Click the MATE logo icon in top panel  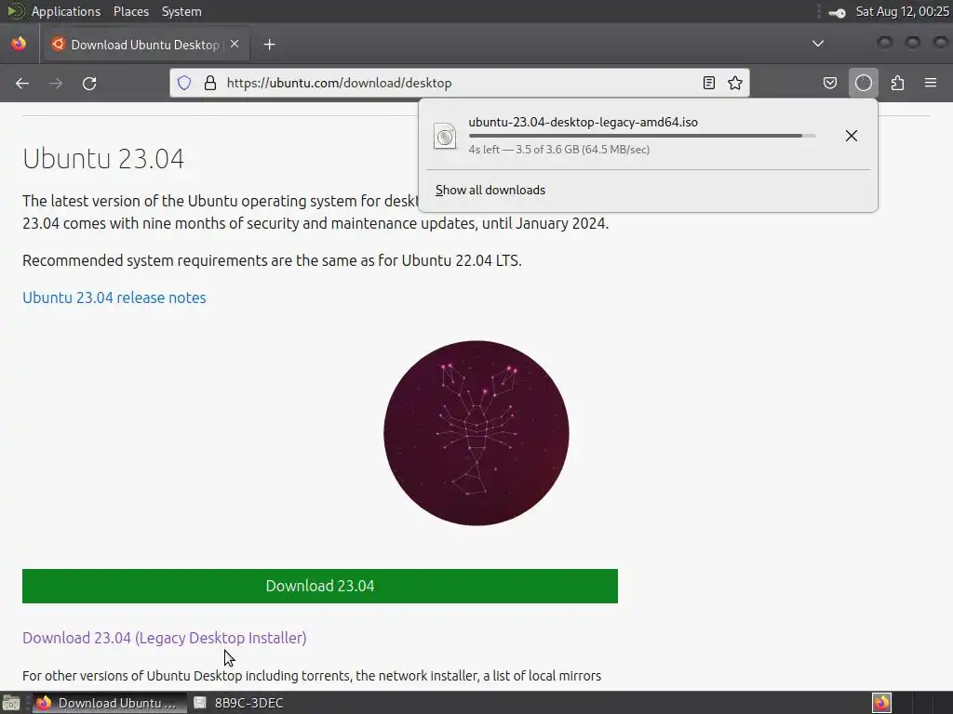[15, 11]
